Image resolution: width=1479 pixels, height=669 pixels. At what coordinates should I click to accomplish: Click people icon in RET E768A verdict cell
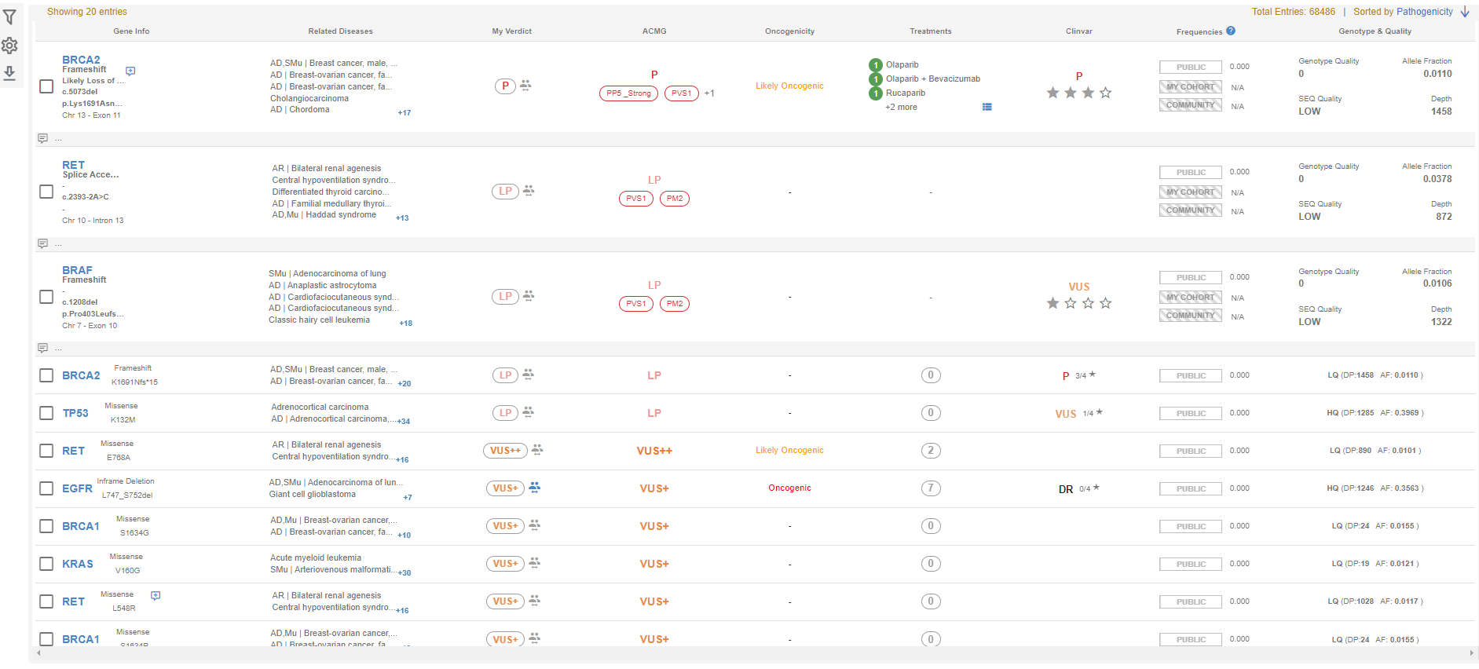[x=537, y=449]
